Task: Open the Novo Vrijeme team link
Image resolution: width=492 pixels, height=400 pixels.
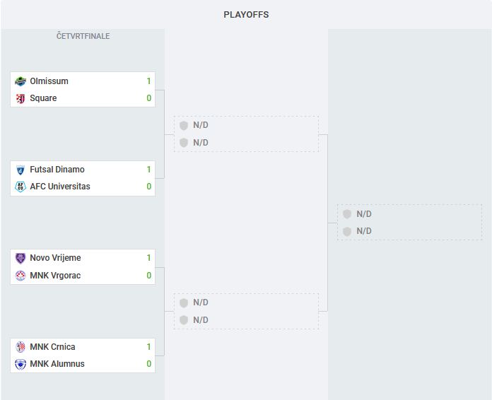Action: tap(55, 258)
